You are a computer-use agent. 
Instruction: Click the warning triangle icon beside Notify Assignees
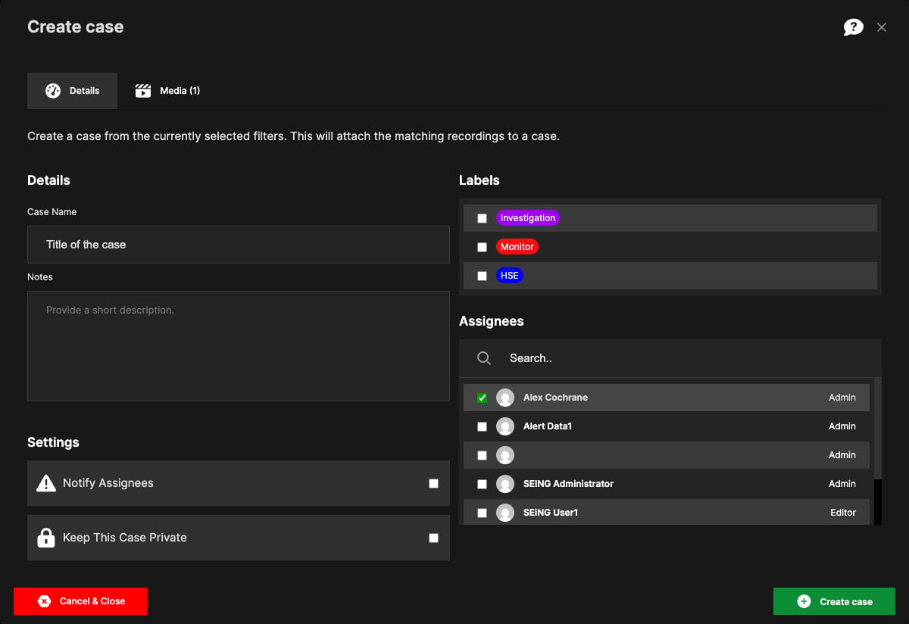46,483
